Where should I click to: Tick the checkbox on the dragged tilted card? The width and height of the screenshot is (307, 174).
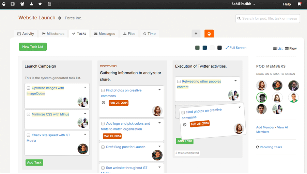click(183, 112)
